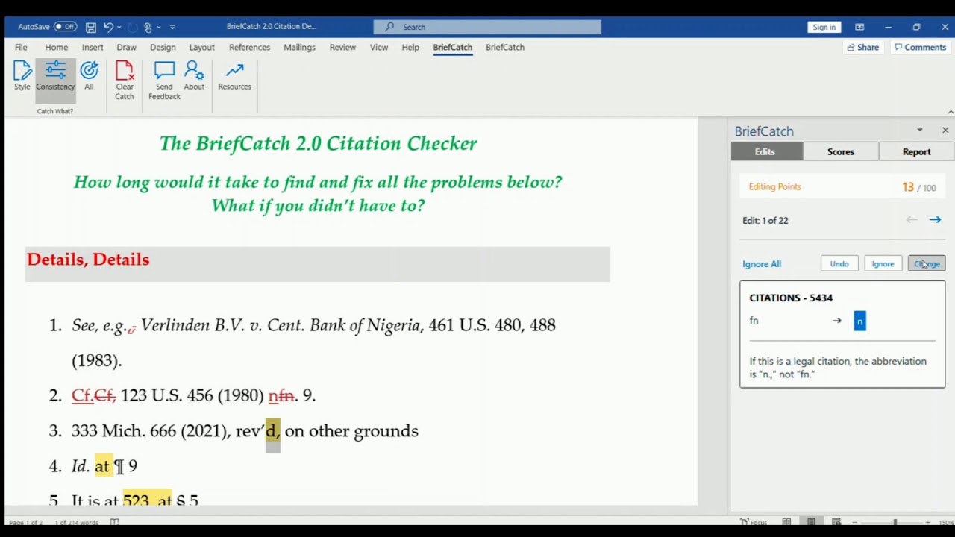955x537 pixels.
Task: Open the References ribbon tab
Action: pyautogui.click(x=249, y=47)
